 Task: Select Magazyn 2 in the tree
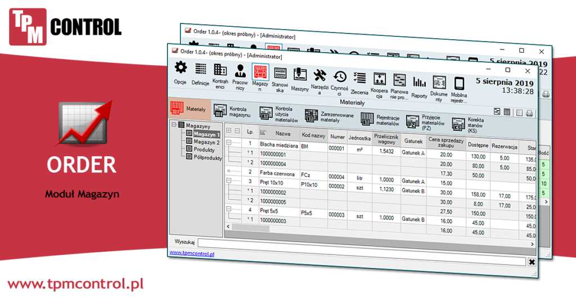click(206, 142)
